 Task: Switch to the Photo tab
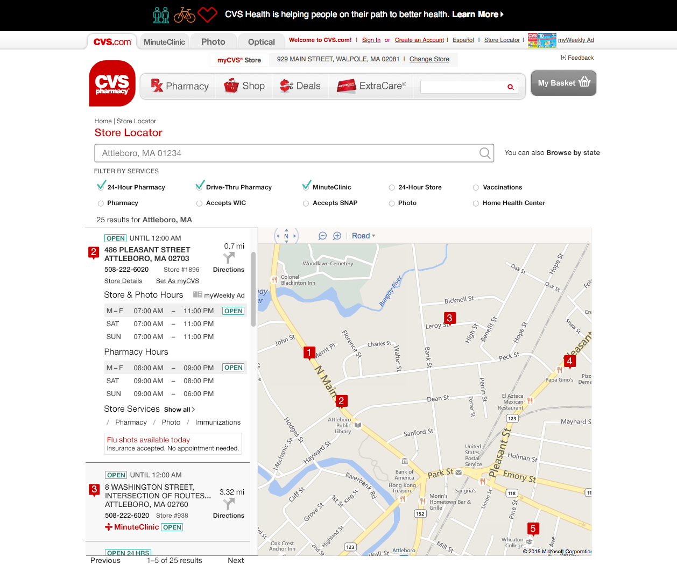(x=213, y=42)
